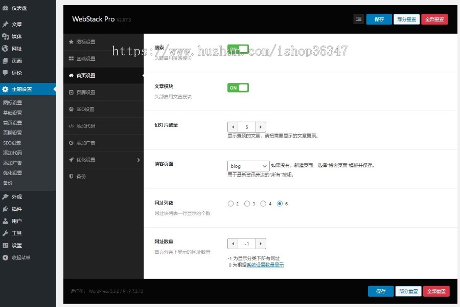The width and height of the screenshot is (460, 307).
Task: Click the 幻灯片数量 value field showing 5
Action: click(x=247, y=127)
